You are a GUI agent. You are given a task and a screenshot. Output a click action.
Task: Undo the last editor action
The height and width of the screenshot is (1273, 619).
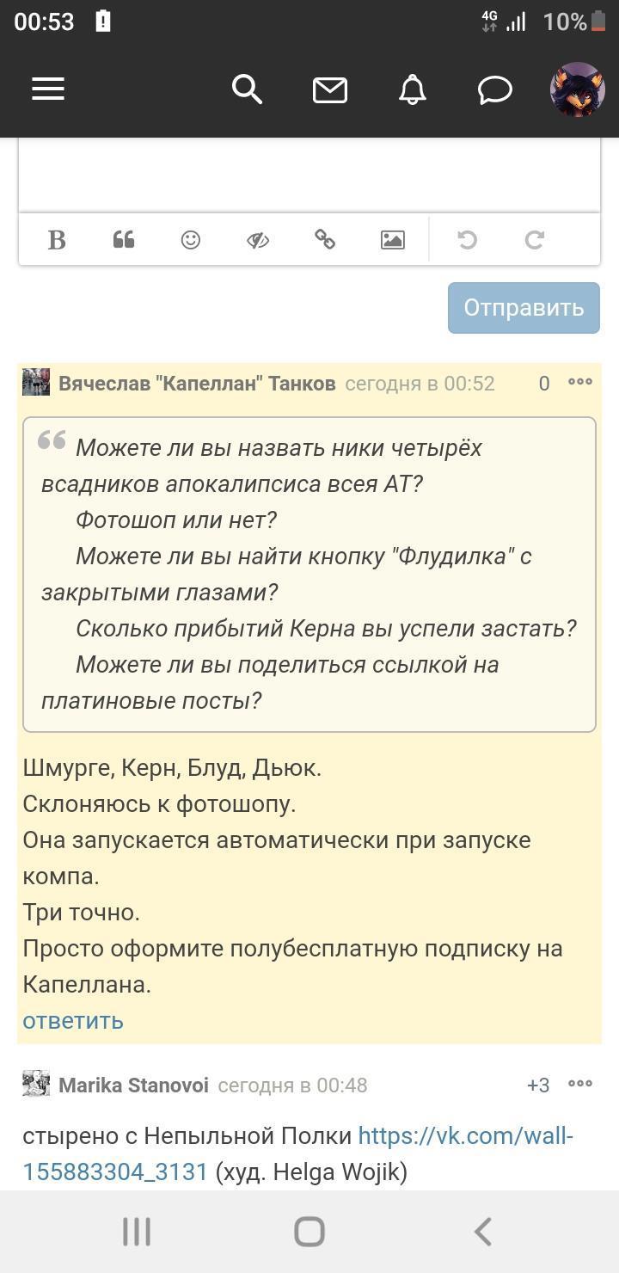point(468,240)
